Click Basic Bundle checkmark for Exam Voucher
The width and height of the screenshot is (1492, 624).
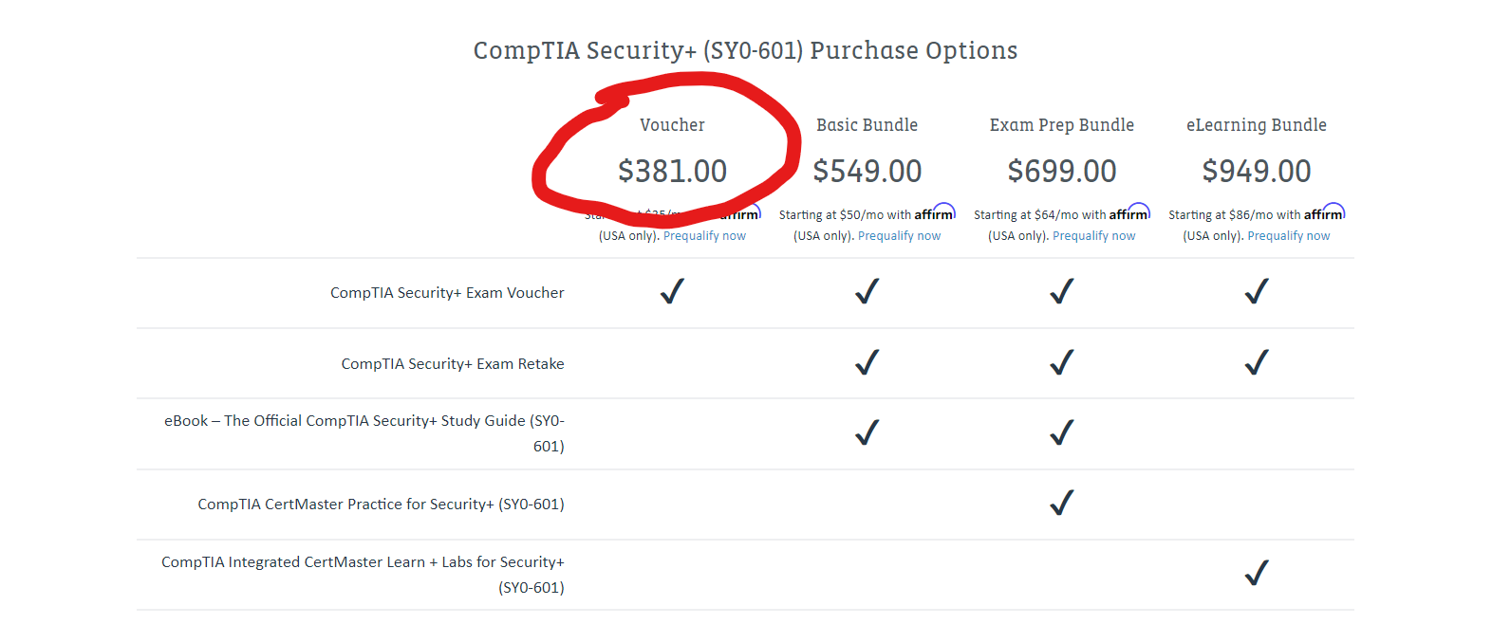tap(867, 291)
